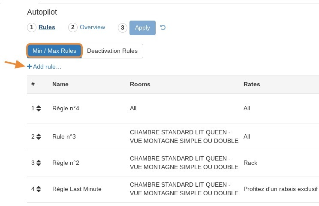Click the Rooms column header

(x=140, y=84)
